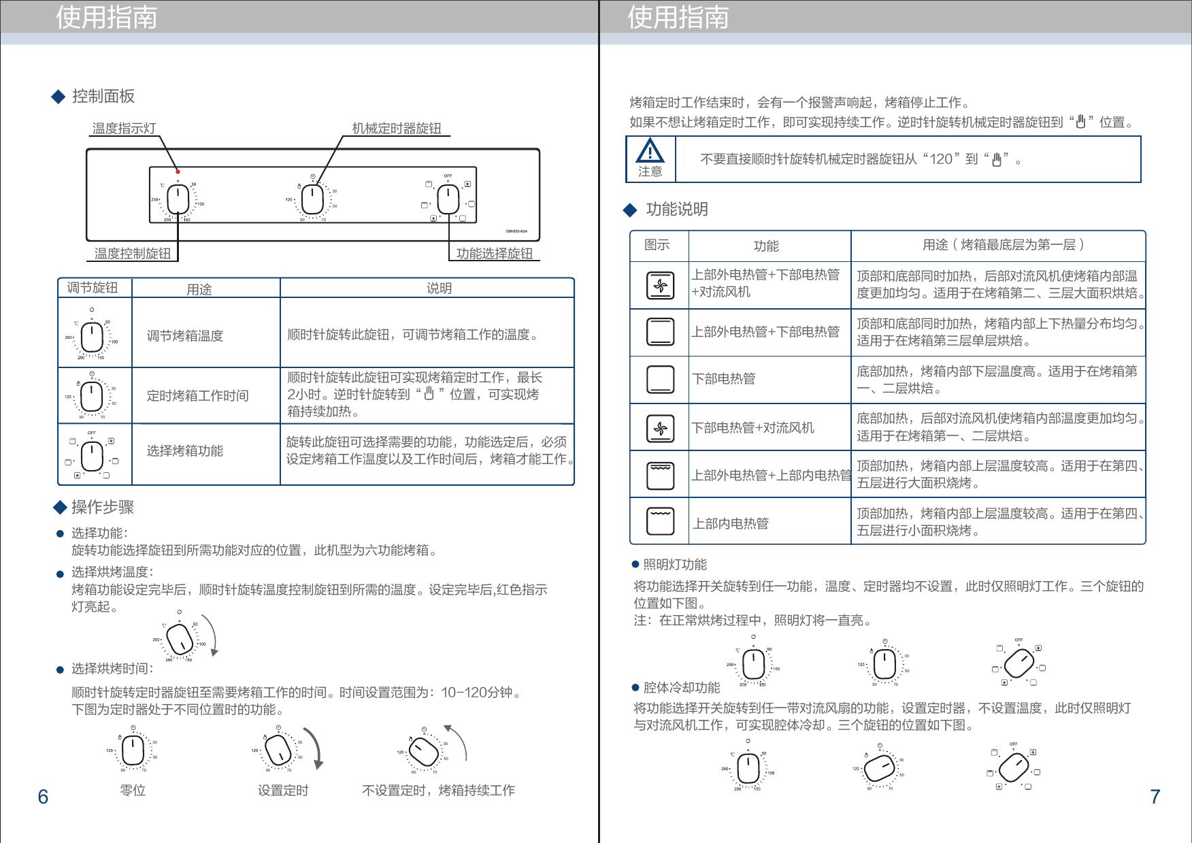Viewport: 1192px width, 843px height.
Task: Click the knob diagram above 不设置定时，烤箱持续工作
Action: pos(424,752)
